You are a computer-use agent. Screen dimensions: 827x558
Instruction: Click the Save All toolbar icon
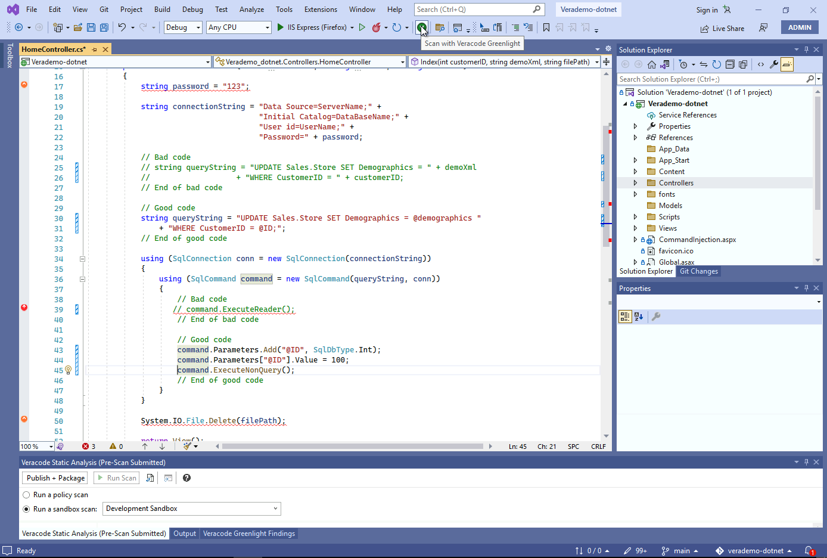click(x=104, y=27)
